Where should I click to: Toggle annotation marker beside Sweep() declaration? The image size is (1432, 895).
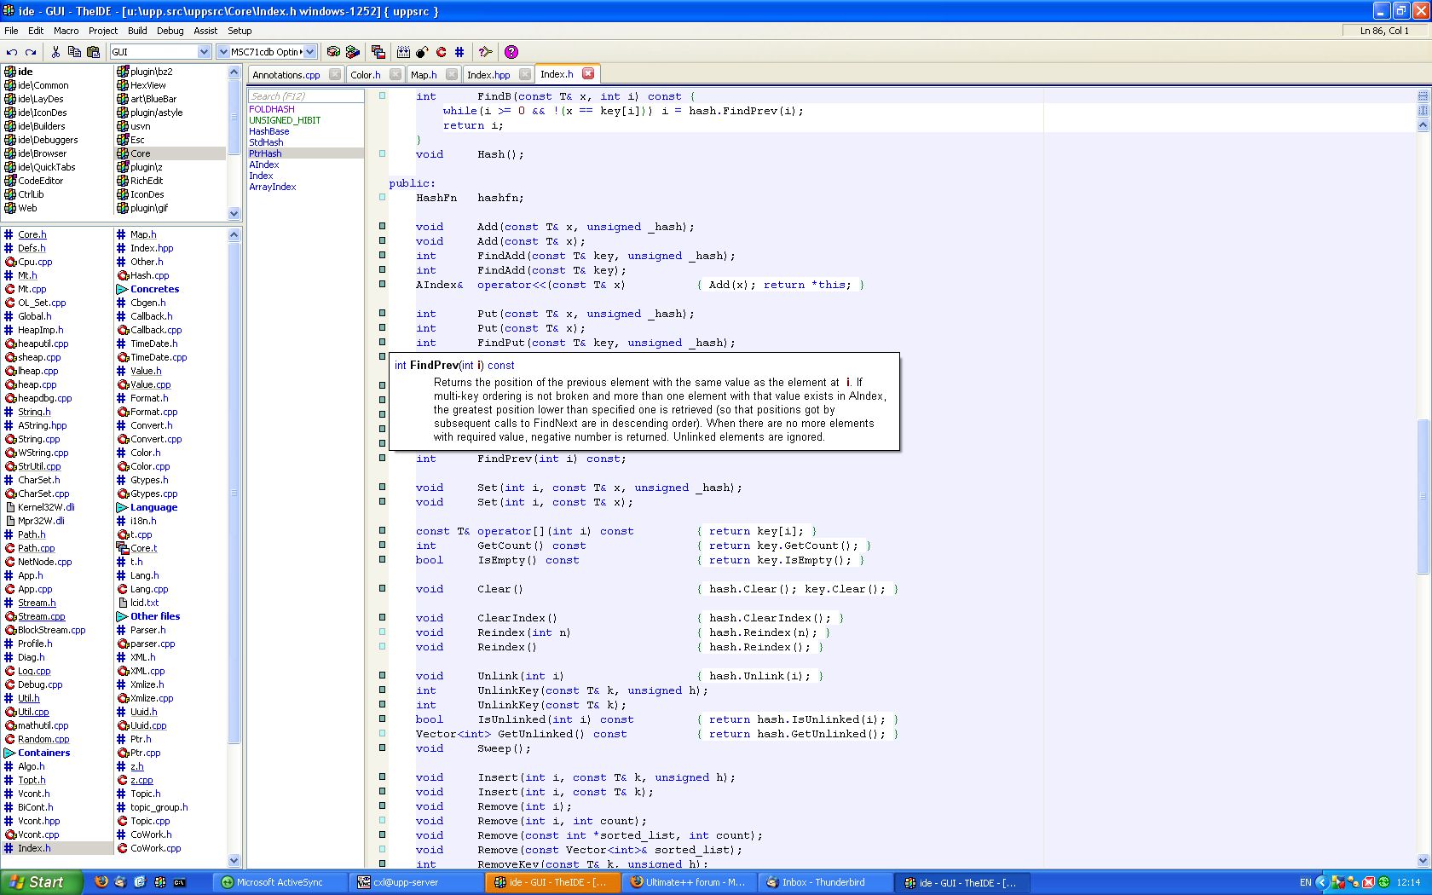click(x=382, y=748)
